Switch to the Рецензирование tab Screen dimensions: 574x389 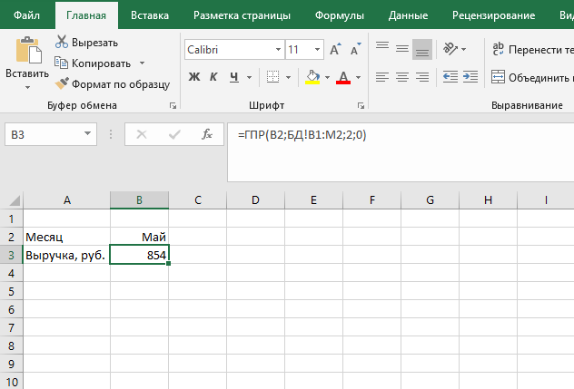point(493,15)
